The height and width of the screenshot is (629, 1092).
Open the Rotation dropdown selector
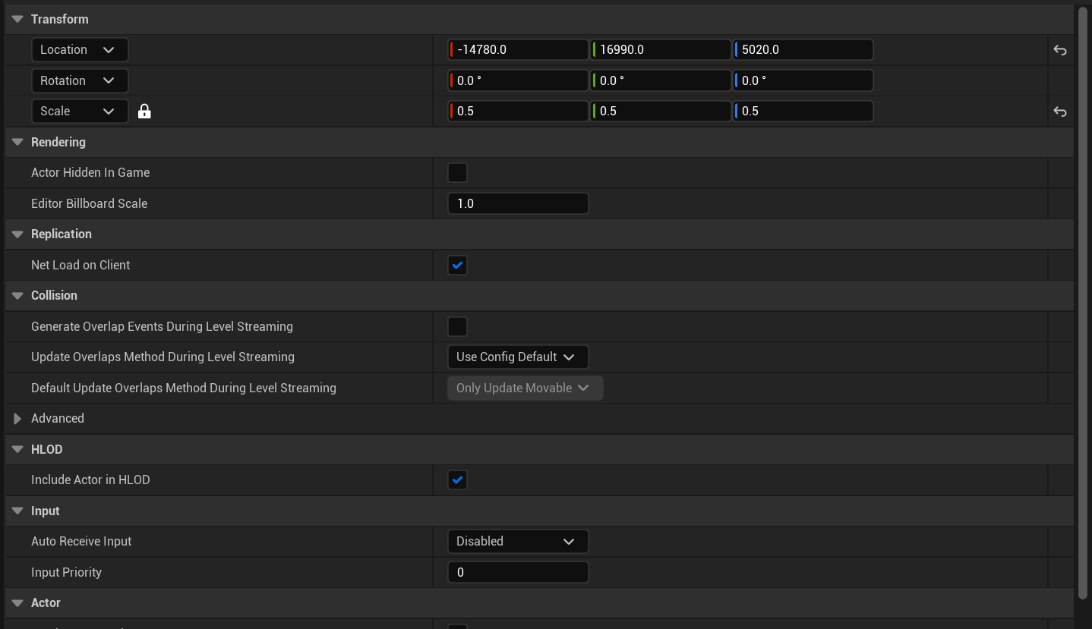tap(80, 80)
